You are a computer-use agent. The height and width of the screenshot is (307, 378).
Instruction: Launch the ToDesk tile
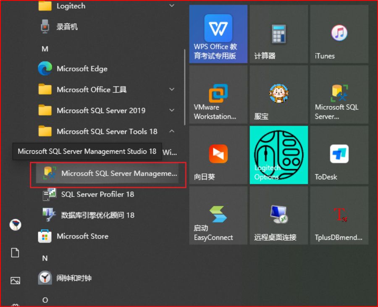coord(339,155)
